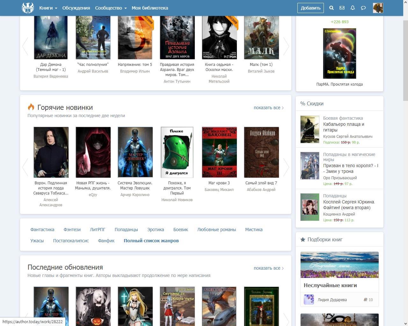The width and height of the screenshot is (408, 326).
Task: Open the user profile avatar
Action: [378, 8]
